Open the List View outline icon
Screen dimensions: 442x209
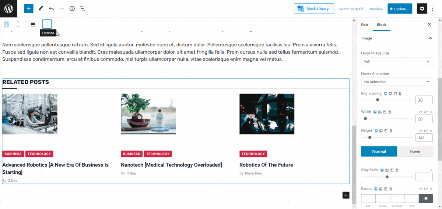(x=83, y=9)
